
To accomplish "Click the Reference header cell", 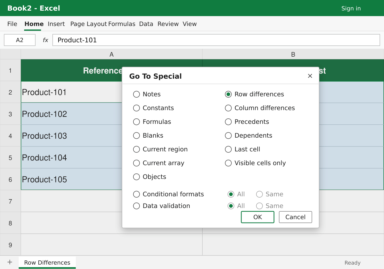I will (71, 70).
